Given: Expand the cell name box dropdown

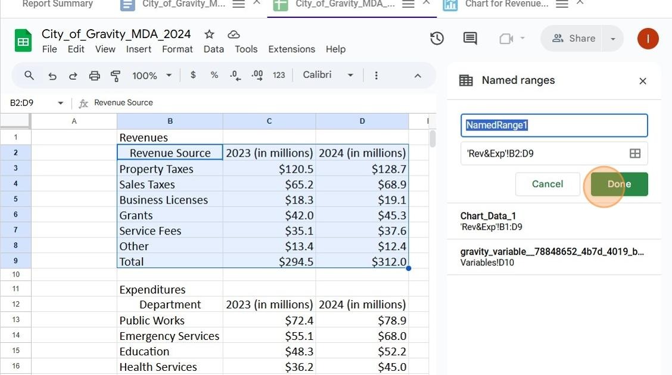Looking at the screenshot, I should pos(60,103).
